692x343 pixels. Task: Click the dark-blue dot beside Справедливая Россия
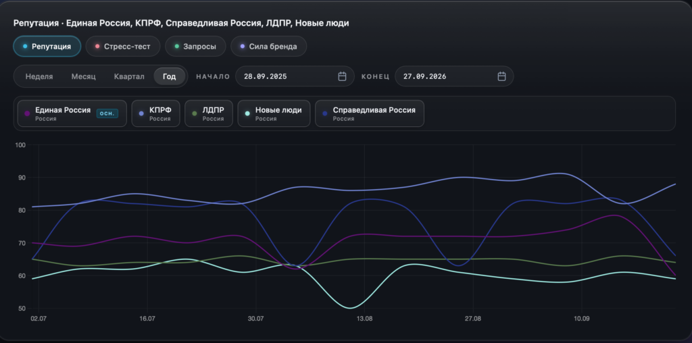[325, 113]
